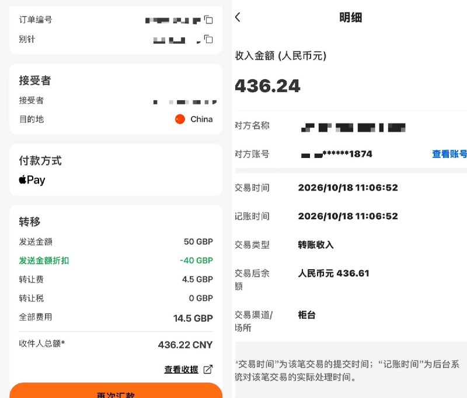The width and height of the screenshot is (467, 398).
Task: Tap the 转账收入 transaction type value
Action: 316,245
